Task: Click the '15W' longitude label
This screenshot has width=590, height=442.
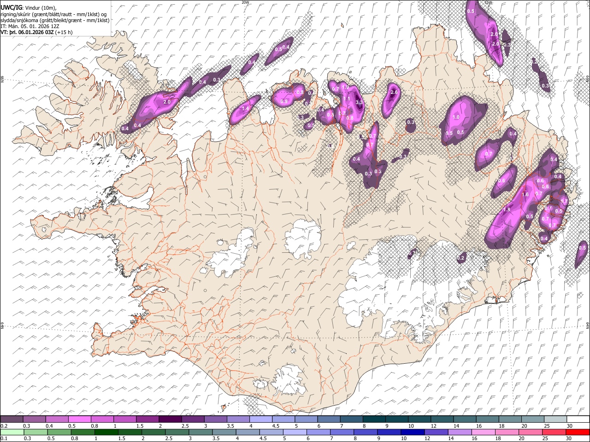Action: [x=488, y=2]
